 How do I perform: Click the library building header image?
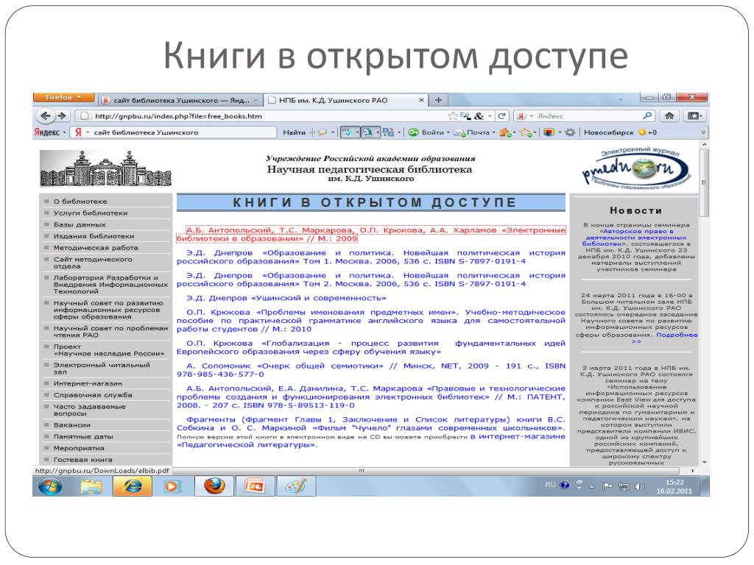105,168
